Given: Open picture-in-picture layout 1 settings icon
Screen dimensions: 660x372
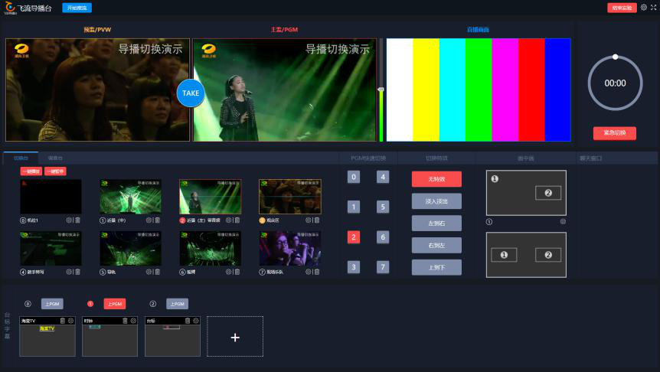Looking at the screenshot, I should (x=563, y=221).
